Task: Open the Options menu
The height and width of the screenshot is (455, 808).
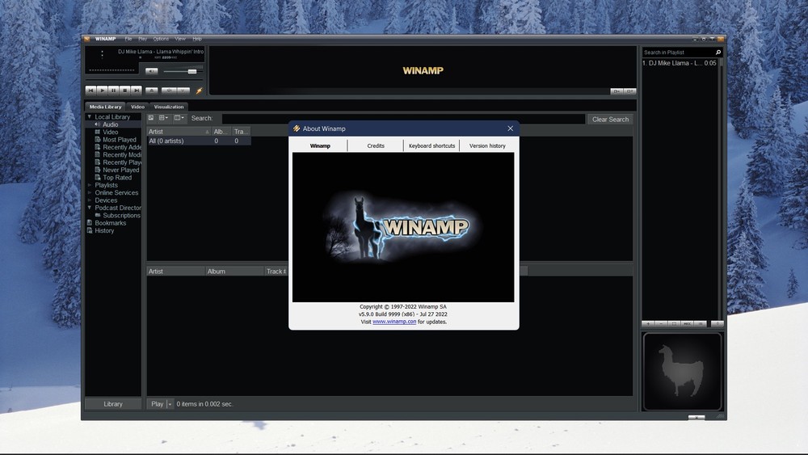Action: 161,39
